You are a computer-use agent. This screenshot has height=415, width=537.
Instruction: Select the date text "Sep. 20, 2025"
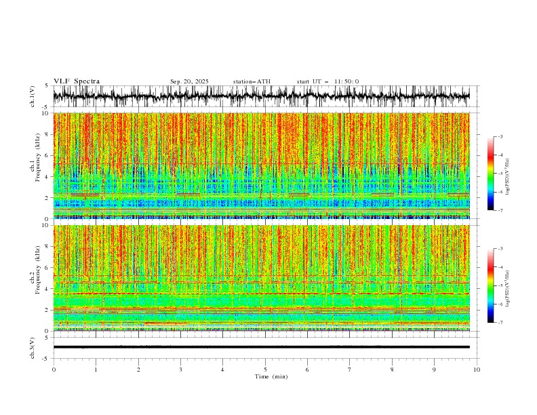coord(189,81)
